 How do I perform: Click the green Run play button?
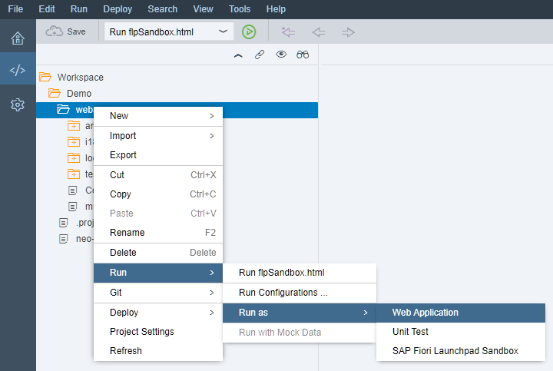point(248,31)
